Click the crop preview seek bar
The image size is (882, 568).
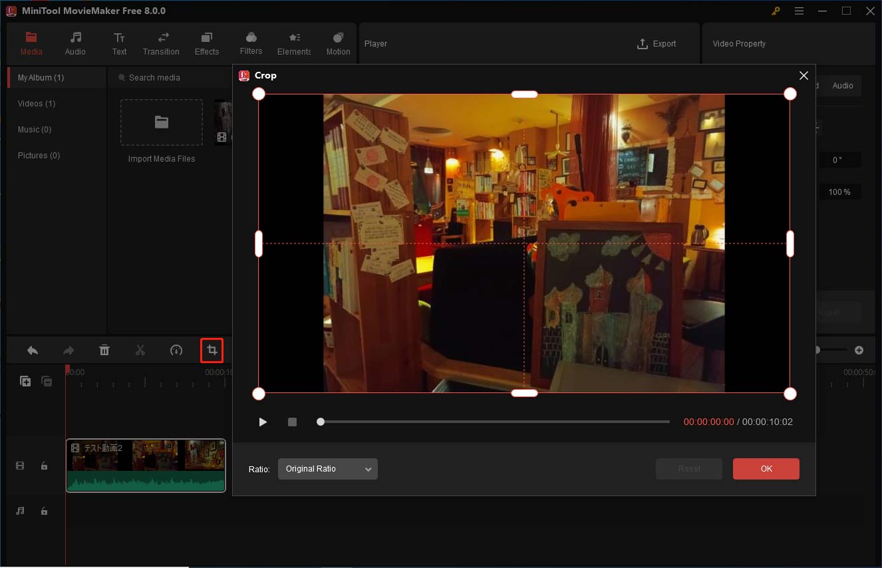[494, 422]
